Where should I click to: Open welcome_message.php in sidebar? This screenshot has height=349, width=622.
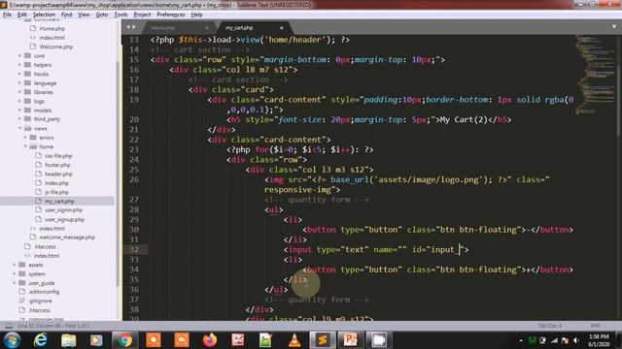click(67, 238)
